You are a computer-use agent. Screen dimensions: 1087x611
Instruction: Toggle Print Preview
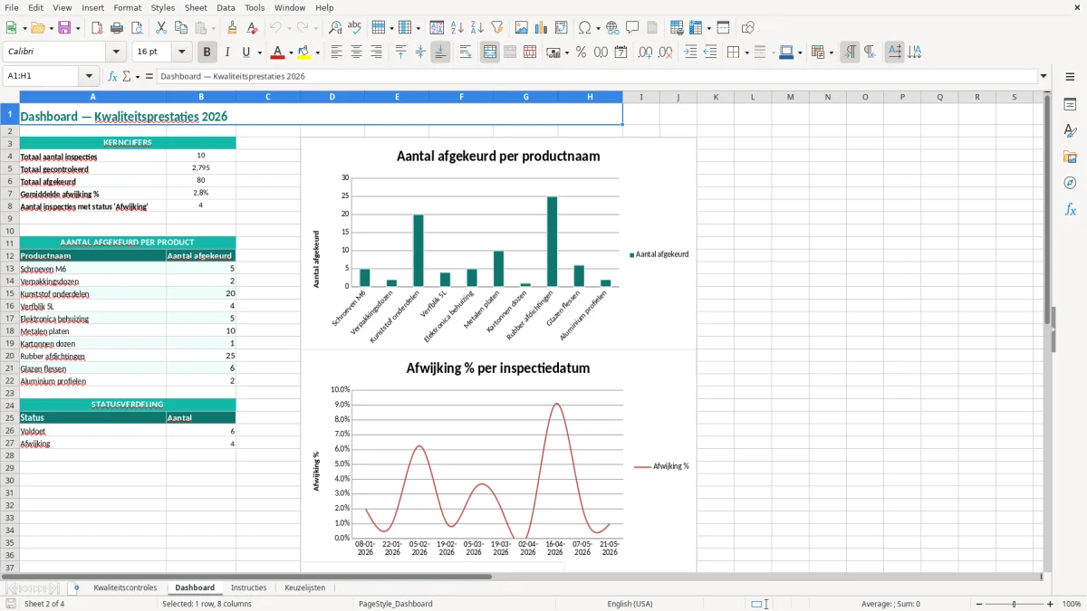click(137, 28)
